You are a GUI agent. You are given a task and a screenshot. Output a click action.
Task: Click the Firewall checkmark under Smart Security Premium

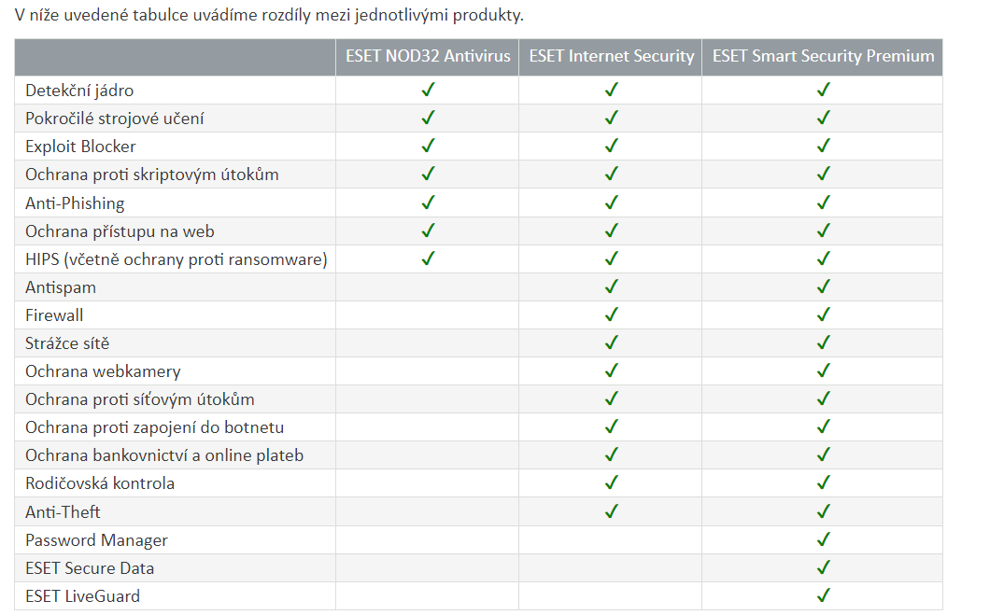click(x=823, y=314)
